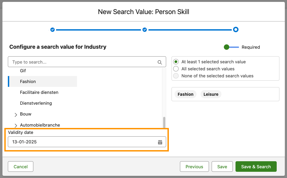Click the current third step indicator
The height and width of the screenshot is (178, 287).
pyautogui.click(x=236, y=30)
